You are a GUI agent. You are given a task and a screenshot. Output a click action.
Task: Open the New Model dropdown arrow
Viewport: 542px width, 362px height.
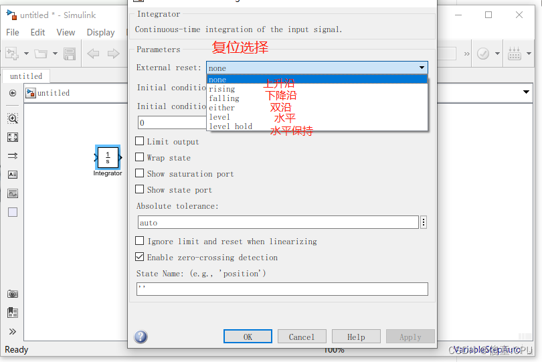26,54
